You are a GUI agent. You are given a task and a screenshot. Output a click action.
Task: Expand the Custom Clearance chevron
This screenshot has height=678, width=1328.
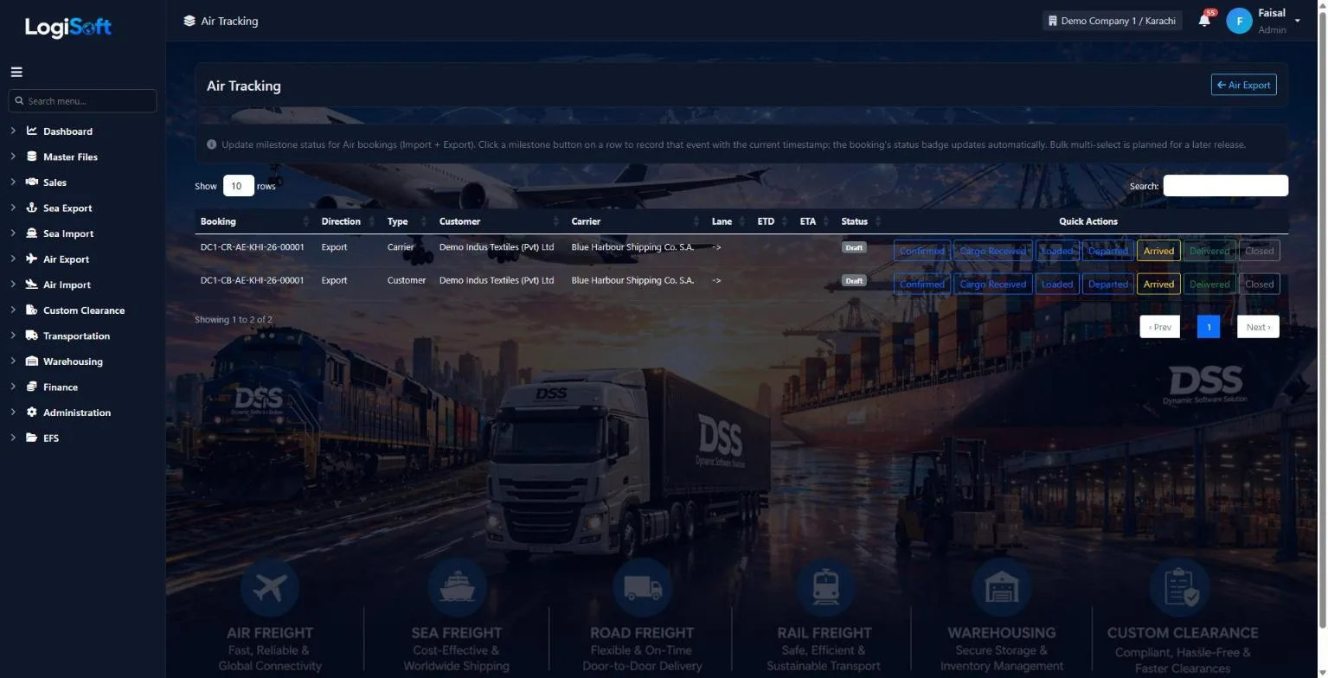(13, 310)
